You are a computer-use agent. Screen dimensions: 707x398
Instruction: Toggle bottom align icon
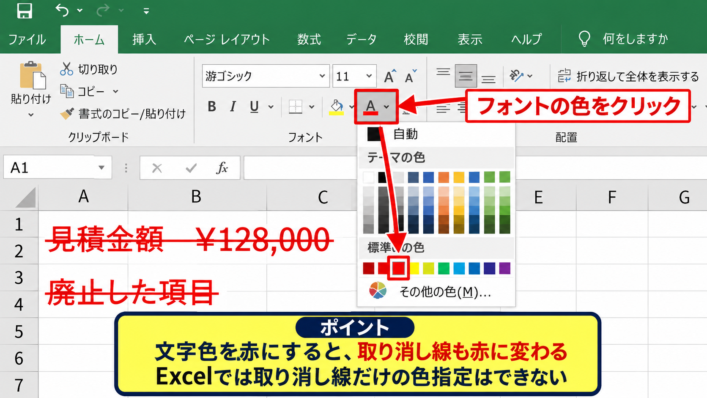coord(488,79)
